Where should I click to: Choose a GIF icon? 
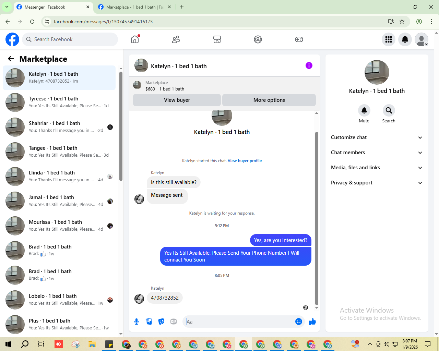click(174, 322)
